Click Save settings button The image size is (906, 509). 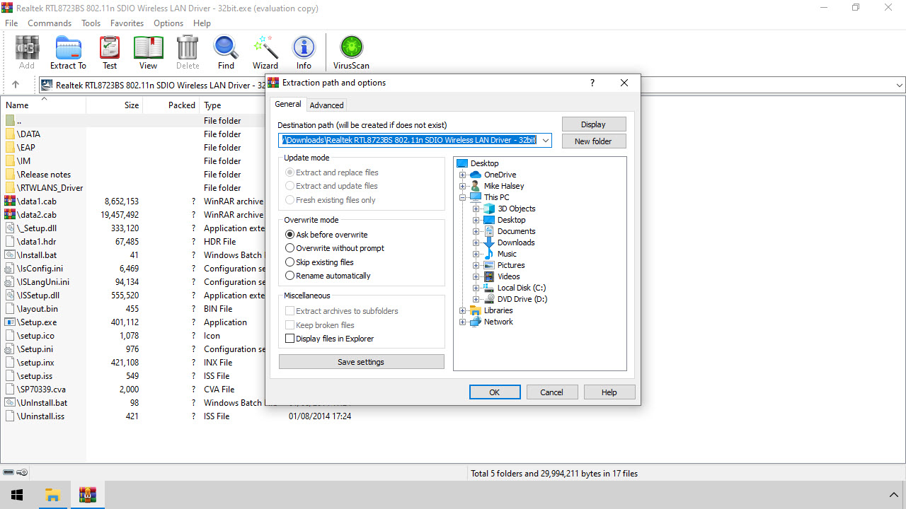point(361,362)
